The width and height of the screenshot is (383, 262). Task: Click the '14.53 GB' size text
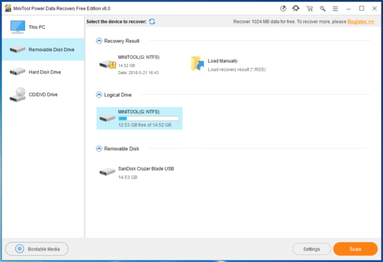(128, 178)
